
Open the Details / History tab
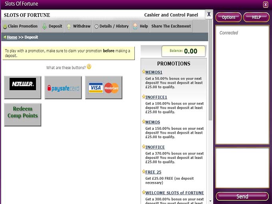point(111,26)
